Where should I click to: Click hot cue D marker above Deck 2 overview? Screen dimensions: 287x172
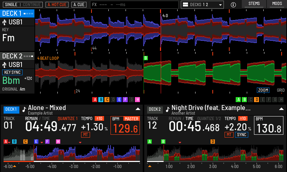[213, 142]
